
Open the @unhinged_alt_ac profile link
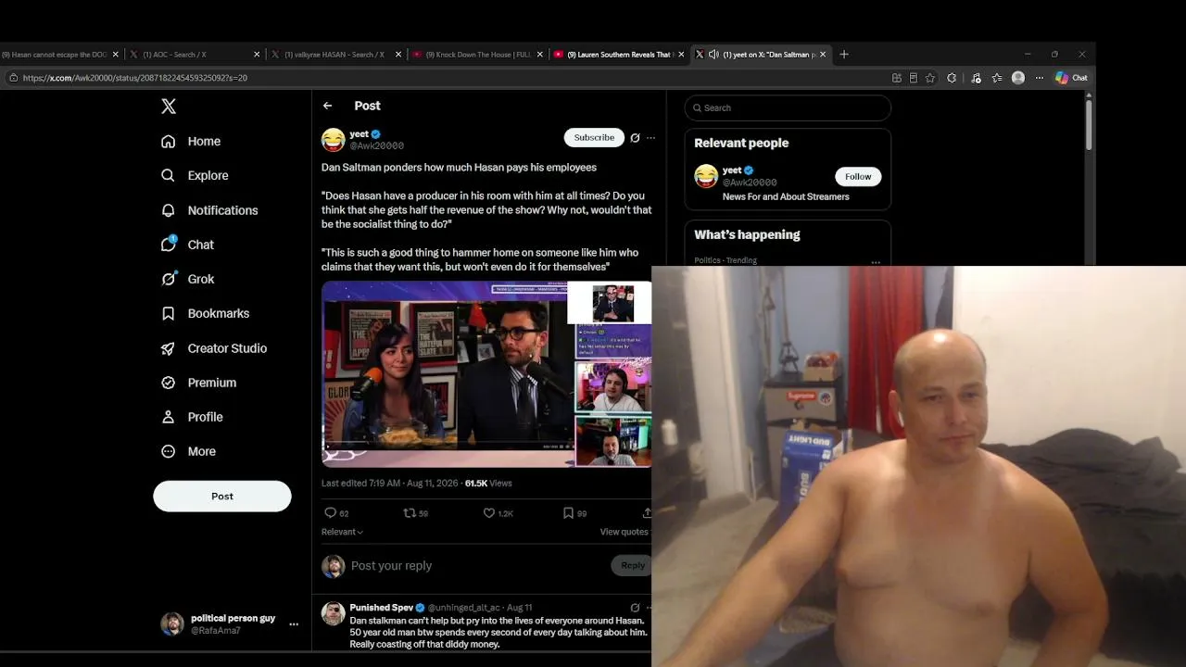pyautogui.click(x=463, y=608)
